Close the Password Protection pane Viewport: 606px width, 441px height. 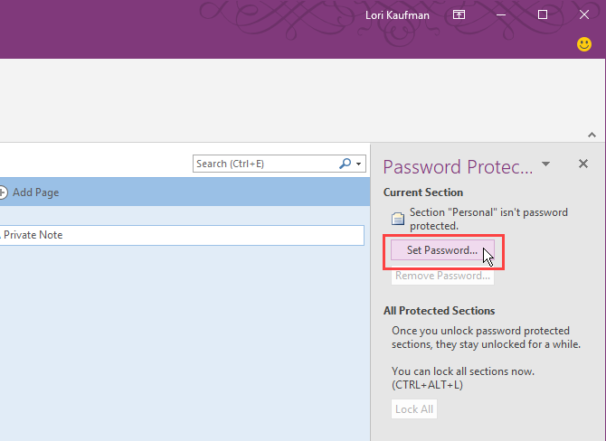(583, 164)
